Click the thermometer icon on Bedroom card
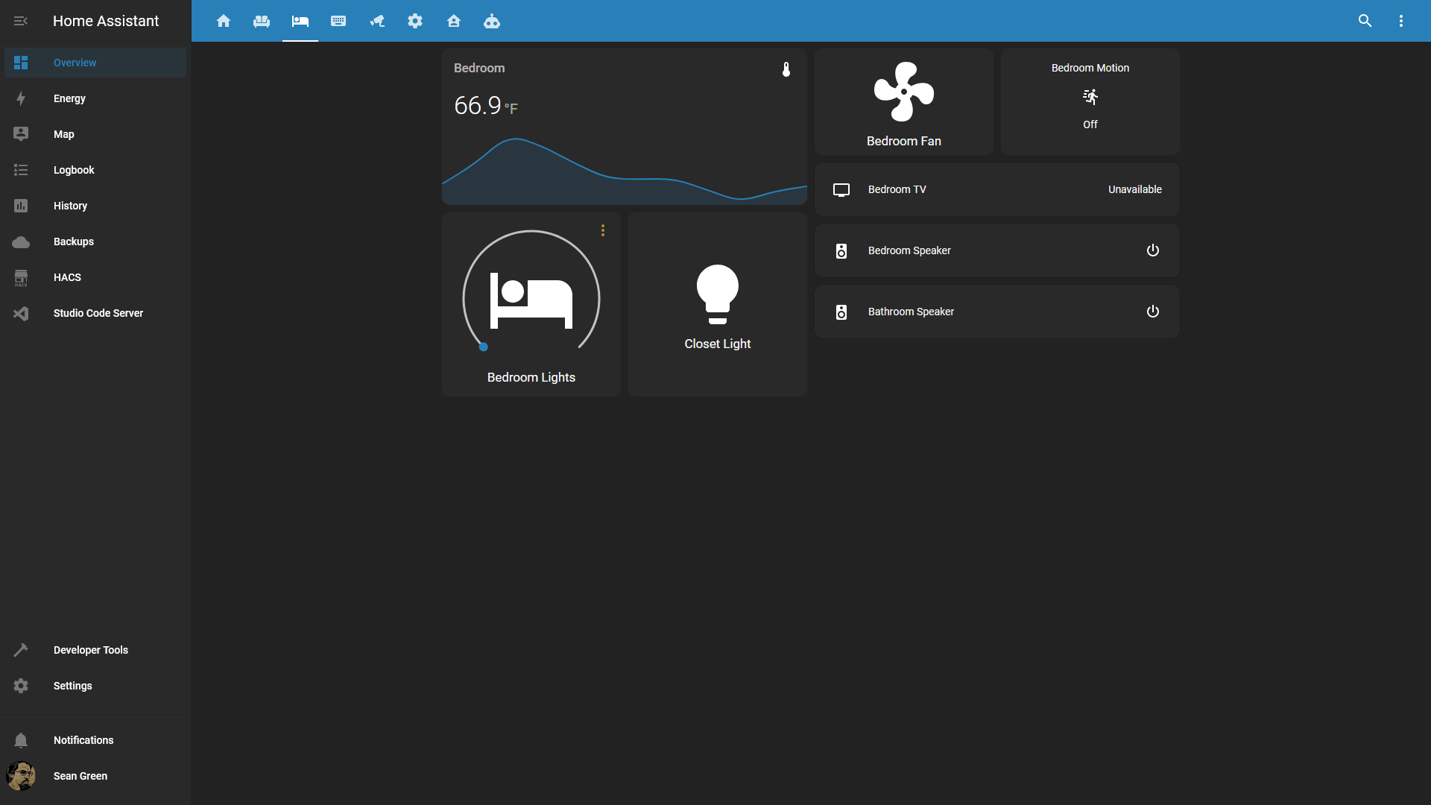Image resolution: width=1431 pixels, height=805 pixels. click(x=786, y=69)
